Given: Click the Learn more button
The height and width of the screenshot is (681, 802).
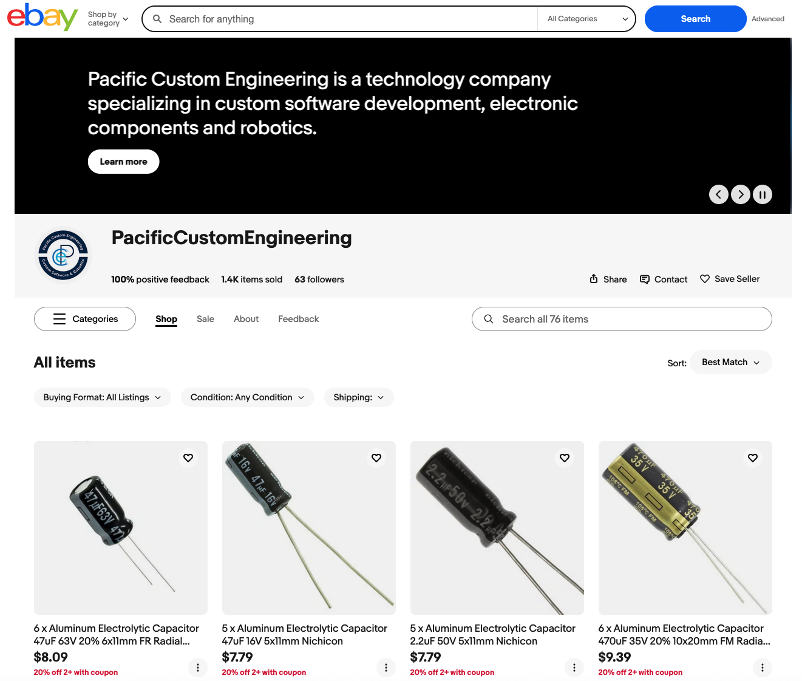Looking at the screenshot, I should coord(123,162).
